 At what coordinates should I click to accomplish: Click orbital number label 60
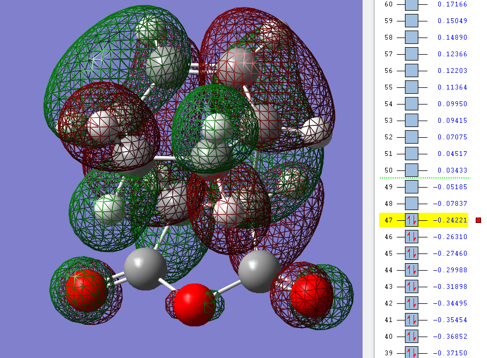tap(388, 4)
